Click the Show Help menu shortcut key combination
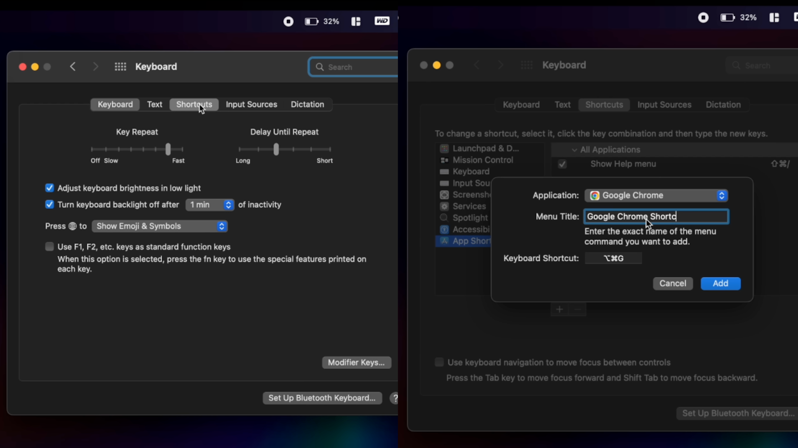This screenshot has width=798, height=448. pos(781,164)
